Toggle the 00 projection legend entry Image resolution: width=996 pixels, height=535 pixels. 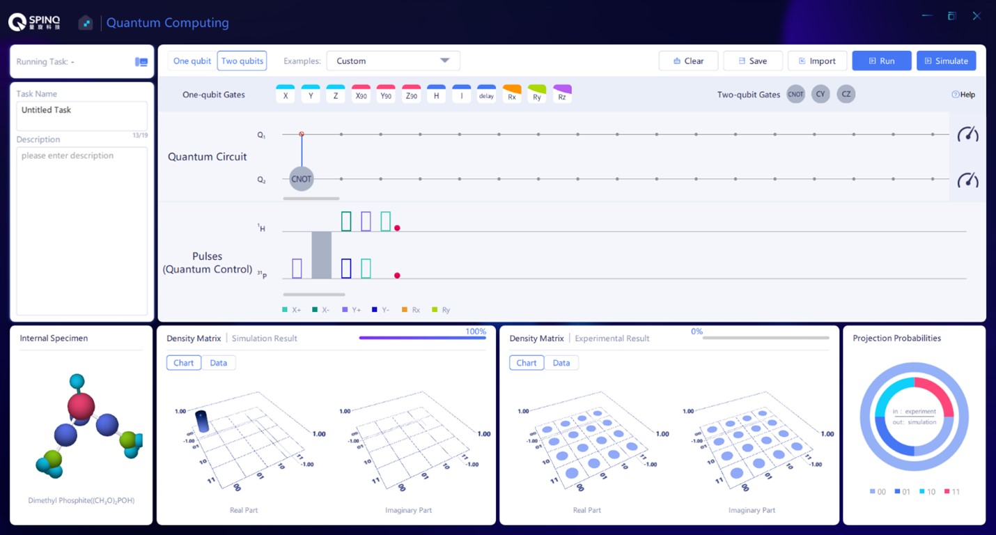coord(878,492)
